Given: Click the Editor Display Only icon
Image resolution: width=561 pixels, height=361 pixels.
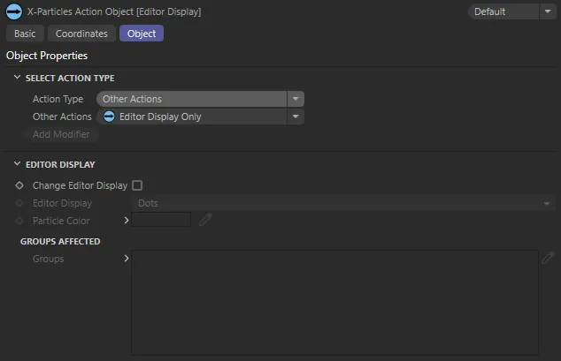Looking at the screenshot, I should (x=109, y=117).
